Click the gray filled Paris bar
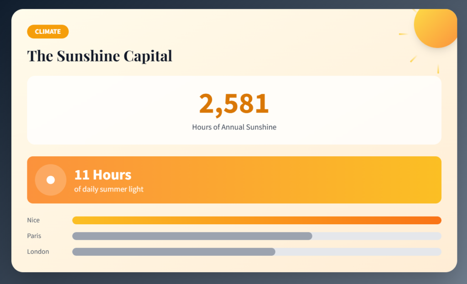The height and width of the screenshot is (284, 467). [x=192, y=236]
